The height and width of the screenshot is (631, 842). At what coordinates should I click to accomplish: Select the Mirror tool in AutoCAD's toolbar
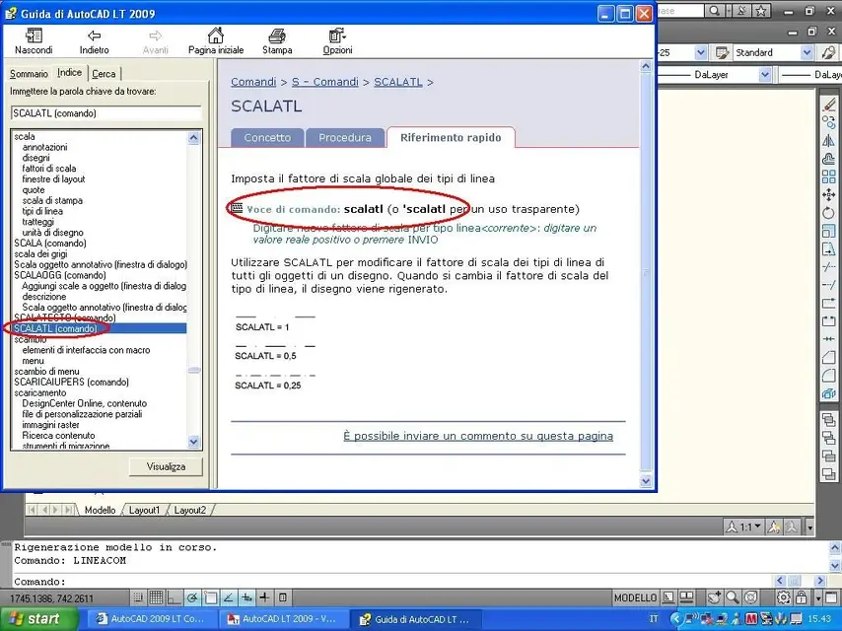click(828, 141)
